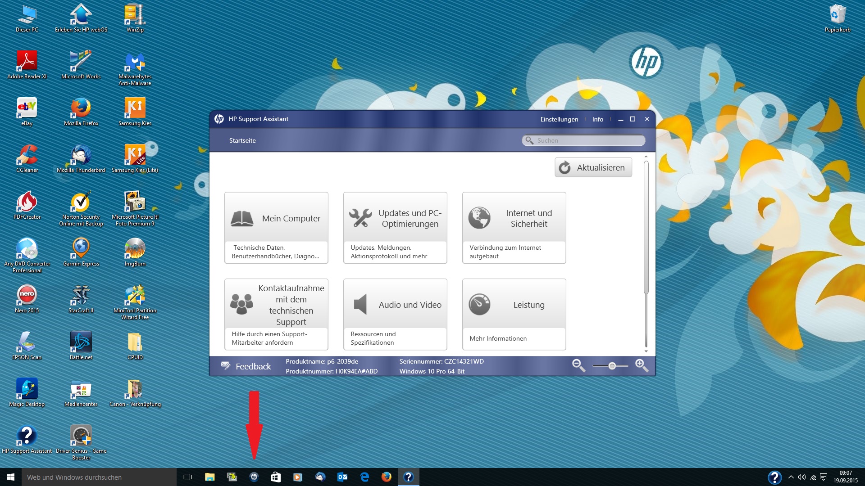The width and height of the screenshot is (865, 486).
Task: Open Kontaktaufnahme mit dem technischen Support tile
Action: (276, 314)
